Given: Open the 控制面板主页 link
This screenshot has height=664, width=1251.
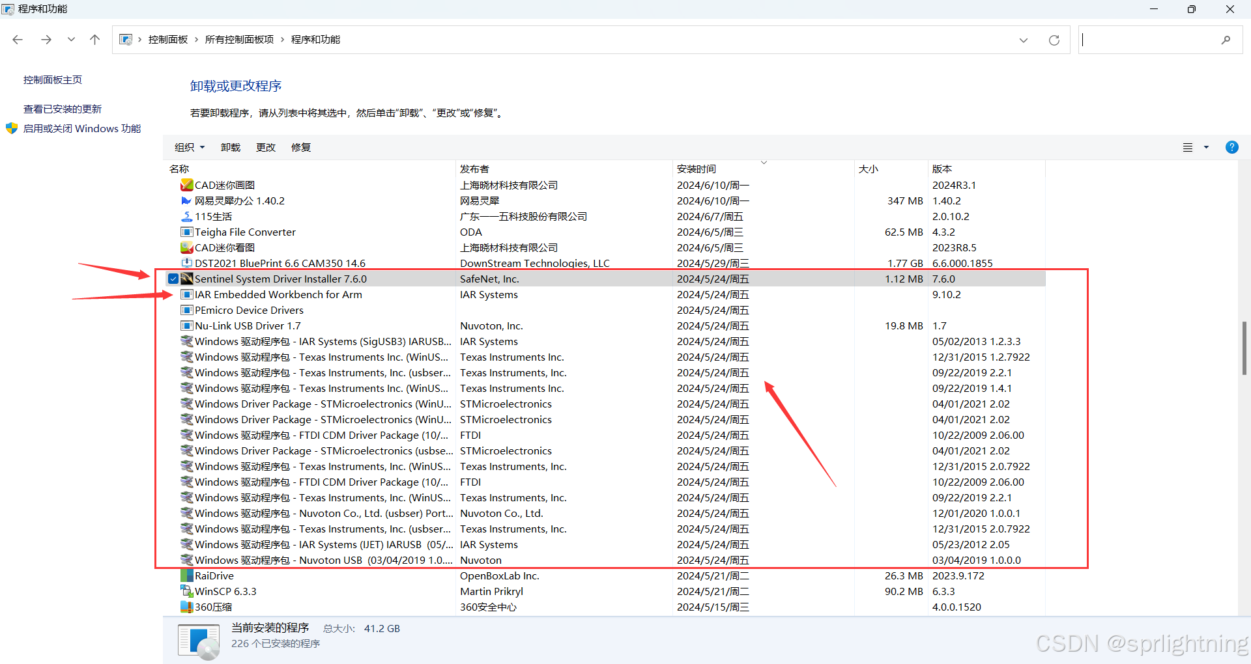Looking at the screenshot, I should (x=53, y=79).
